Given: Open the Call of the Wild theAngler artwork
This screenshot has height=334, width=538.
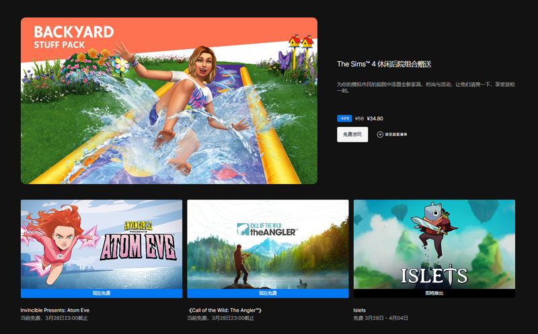Looking at the screenshot, I should [268, 244].
